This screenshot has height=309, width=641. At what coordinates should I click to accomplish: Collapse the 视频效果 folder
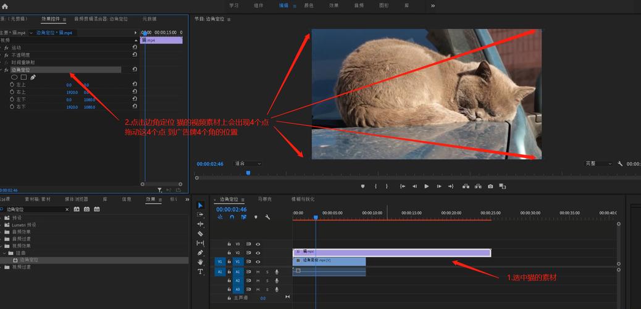coord(2,246)
